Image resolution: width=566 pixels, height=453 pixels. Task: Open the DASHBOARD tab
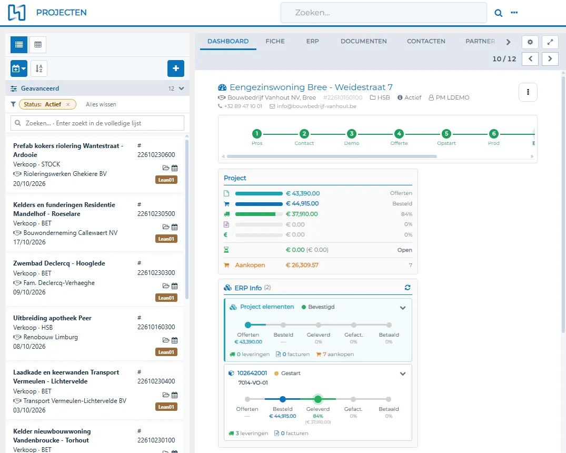(x=228, y=41)
